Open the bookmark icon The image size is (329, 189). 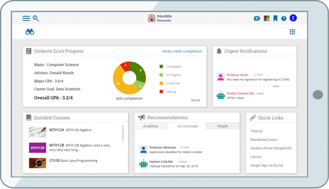(276, 18)
